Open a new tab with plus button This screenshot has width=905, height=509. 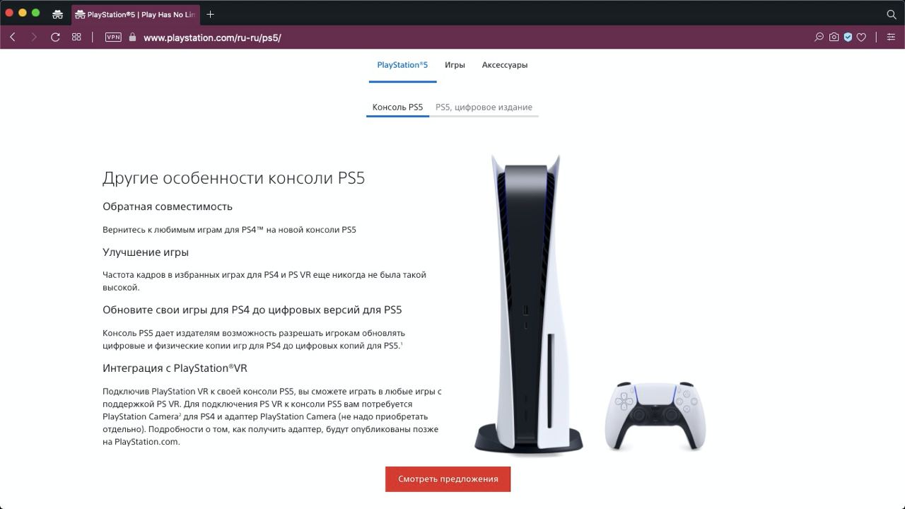pos(210,14)
